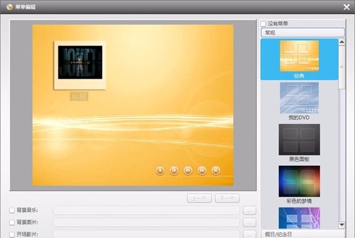Viewport: 355px width, 238px height.
Task: Click the template list scrollbar thumb
Action: (x=341, y=67)
